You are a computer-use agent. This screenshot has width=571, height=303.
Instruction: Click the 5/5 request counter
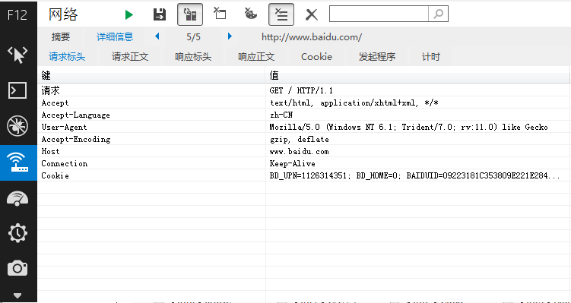pos(193,36)
